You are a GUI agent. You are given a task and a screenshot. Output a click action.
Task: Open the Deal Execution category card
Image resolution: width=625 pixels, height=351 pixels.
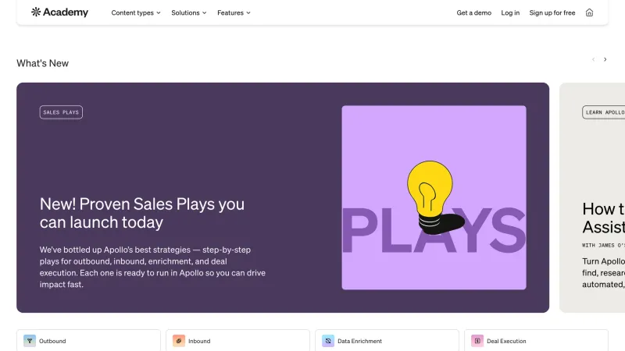pyautogui.click(x=536, y=340)
